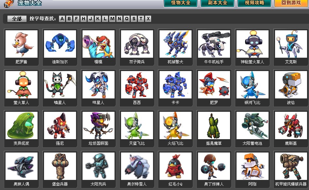
Task: Select the letter Q filter
Action: [127, 19]
